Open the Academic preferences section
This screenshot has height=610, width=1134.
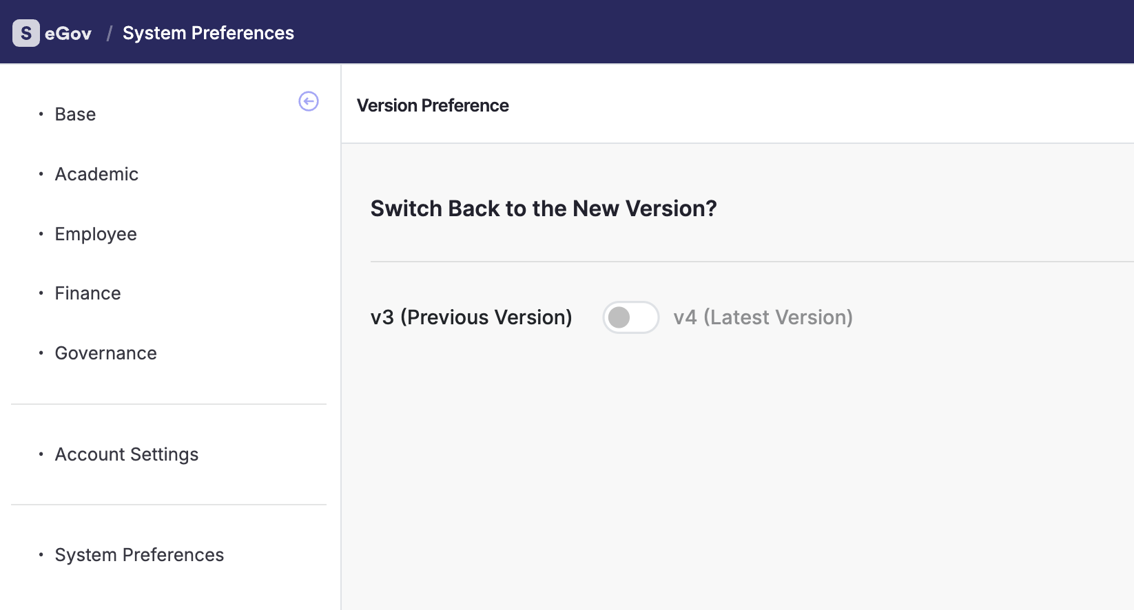[96, 174]
